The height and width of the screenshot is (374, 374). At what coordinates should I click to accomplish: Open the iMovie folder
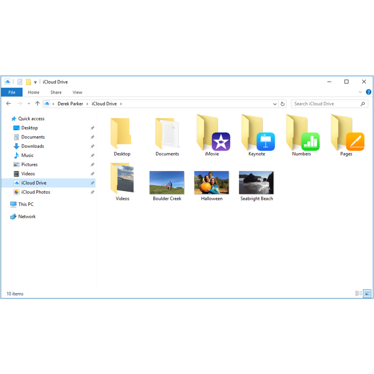click(212, 134)
